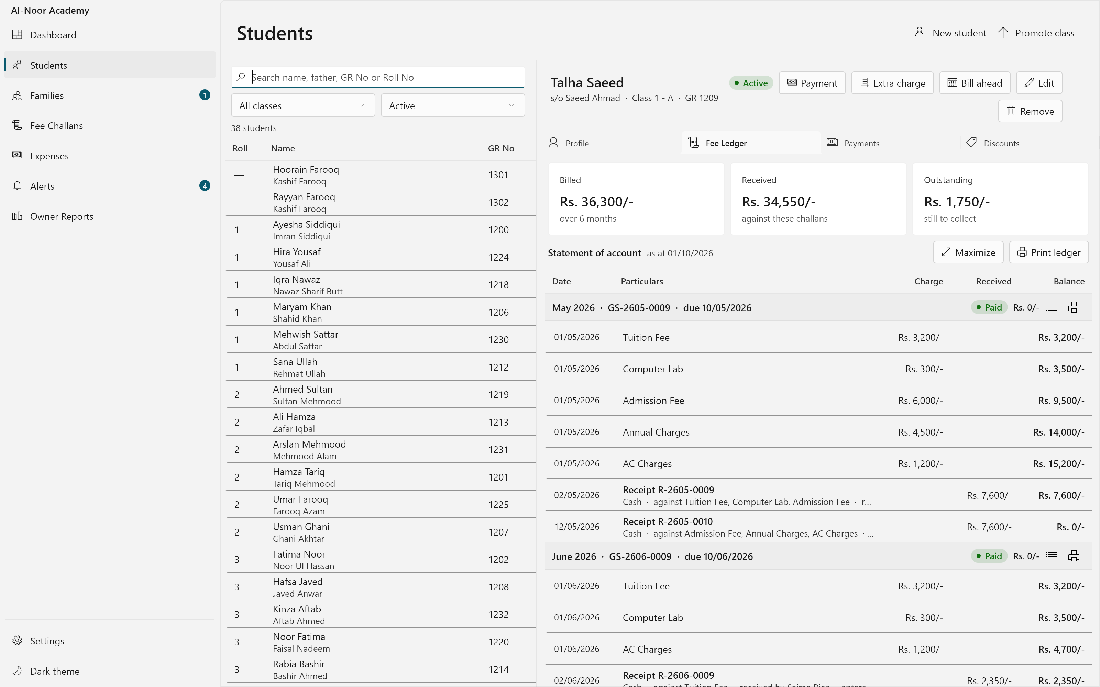Open the Expenses section
This screenshot has height=687, width=1100.
tap(110, 156)
